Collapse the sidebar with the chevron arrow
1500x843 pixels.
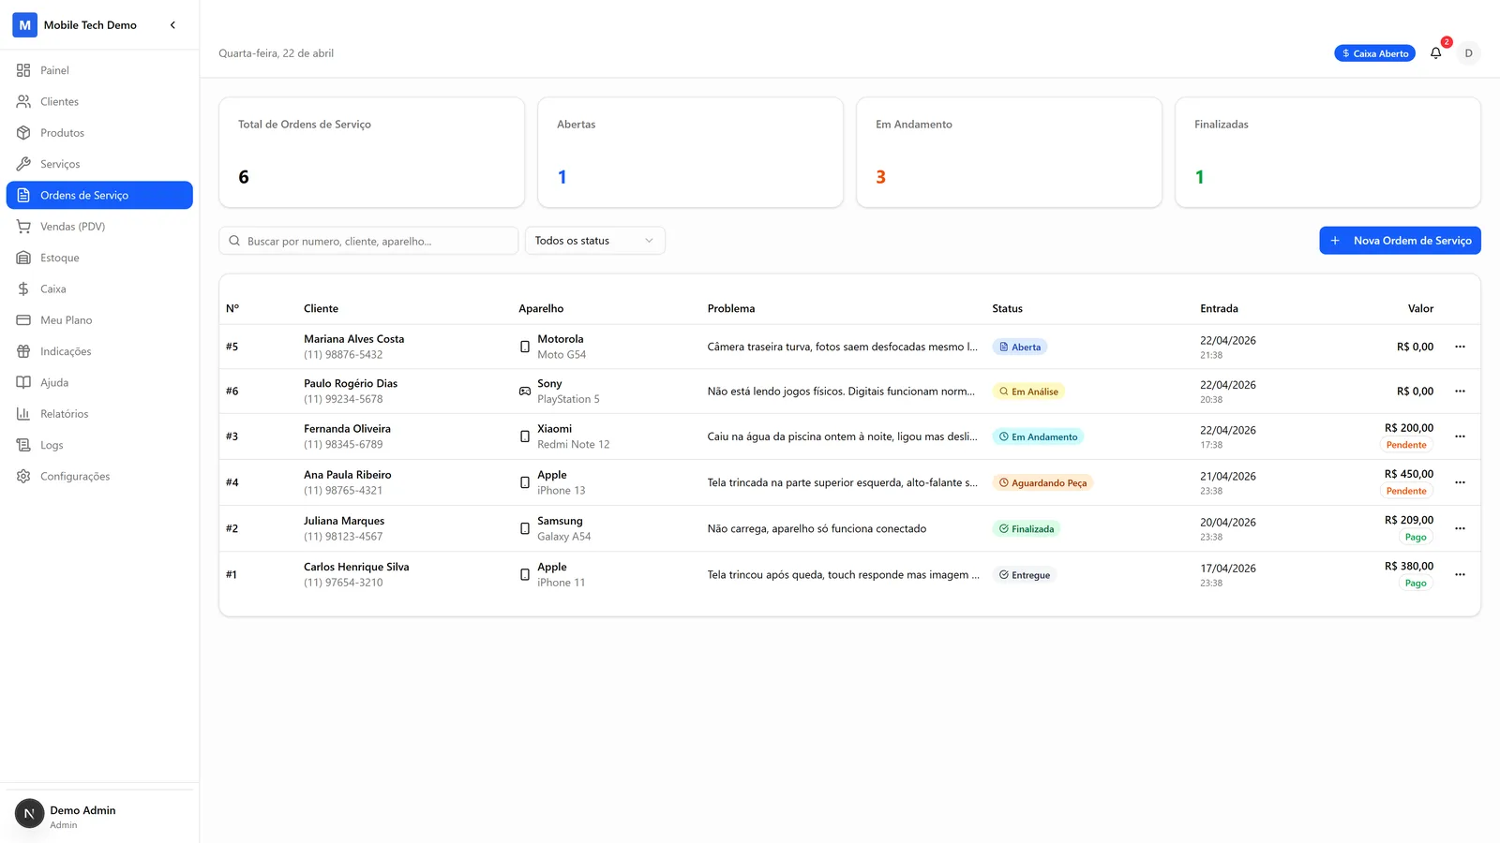(x=172, y=25)
